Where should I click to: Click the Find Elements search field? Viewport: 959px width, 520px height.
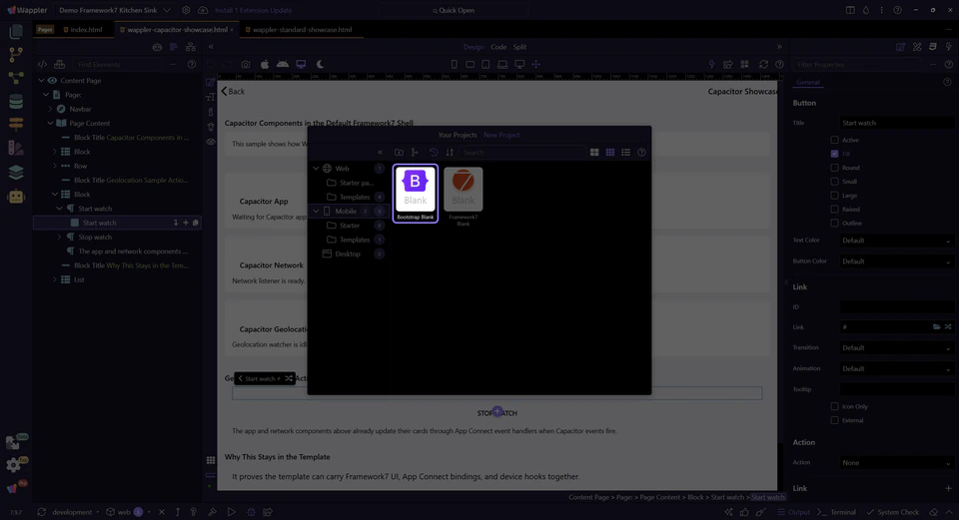point(119,64)
